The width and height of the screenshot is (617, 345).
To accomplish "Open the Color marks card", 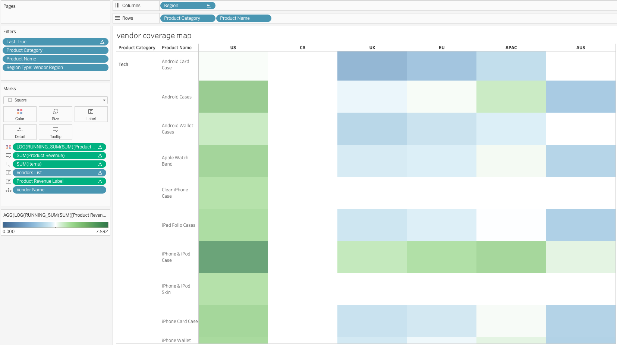I will click(20, 114).
